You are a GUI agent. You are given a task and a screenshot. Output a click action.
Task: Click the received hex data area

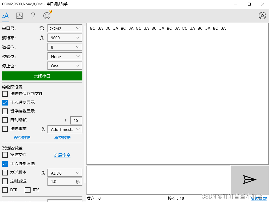point(178,94)
